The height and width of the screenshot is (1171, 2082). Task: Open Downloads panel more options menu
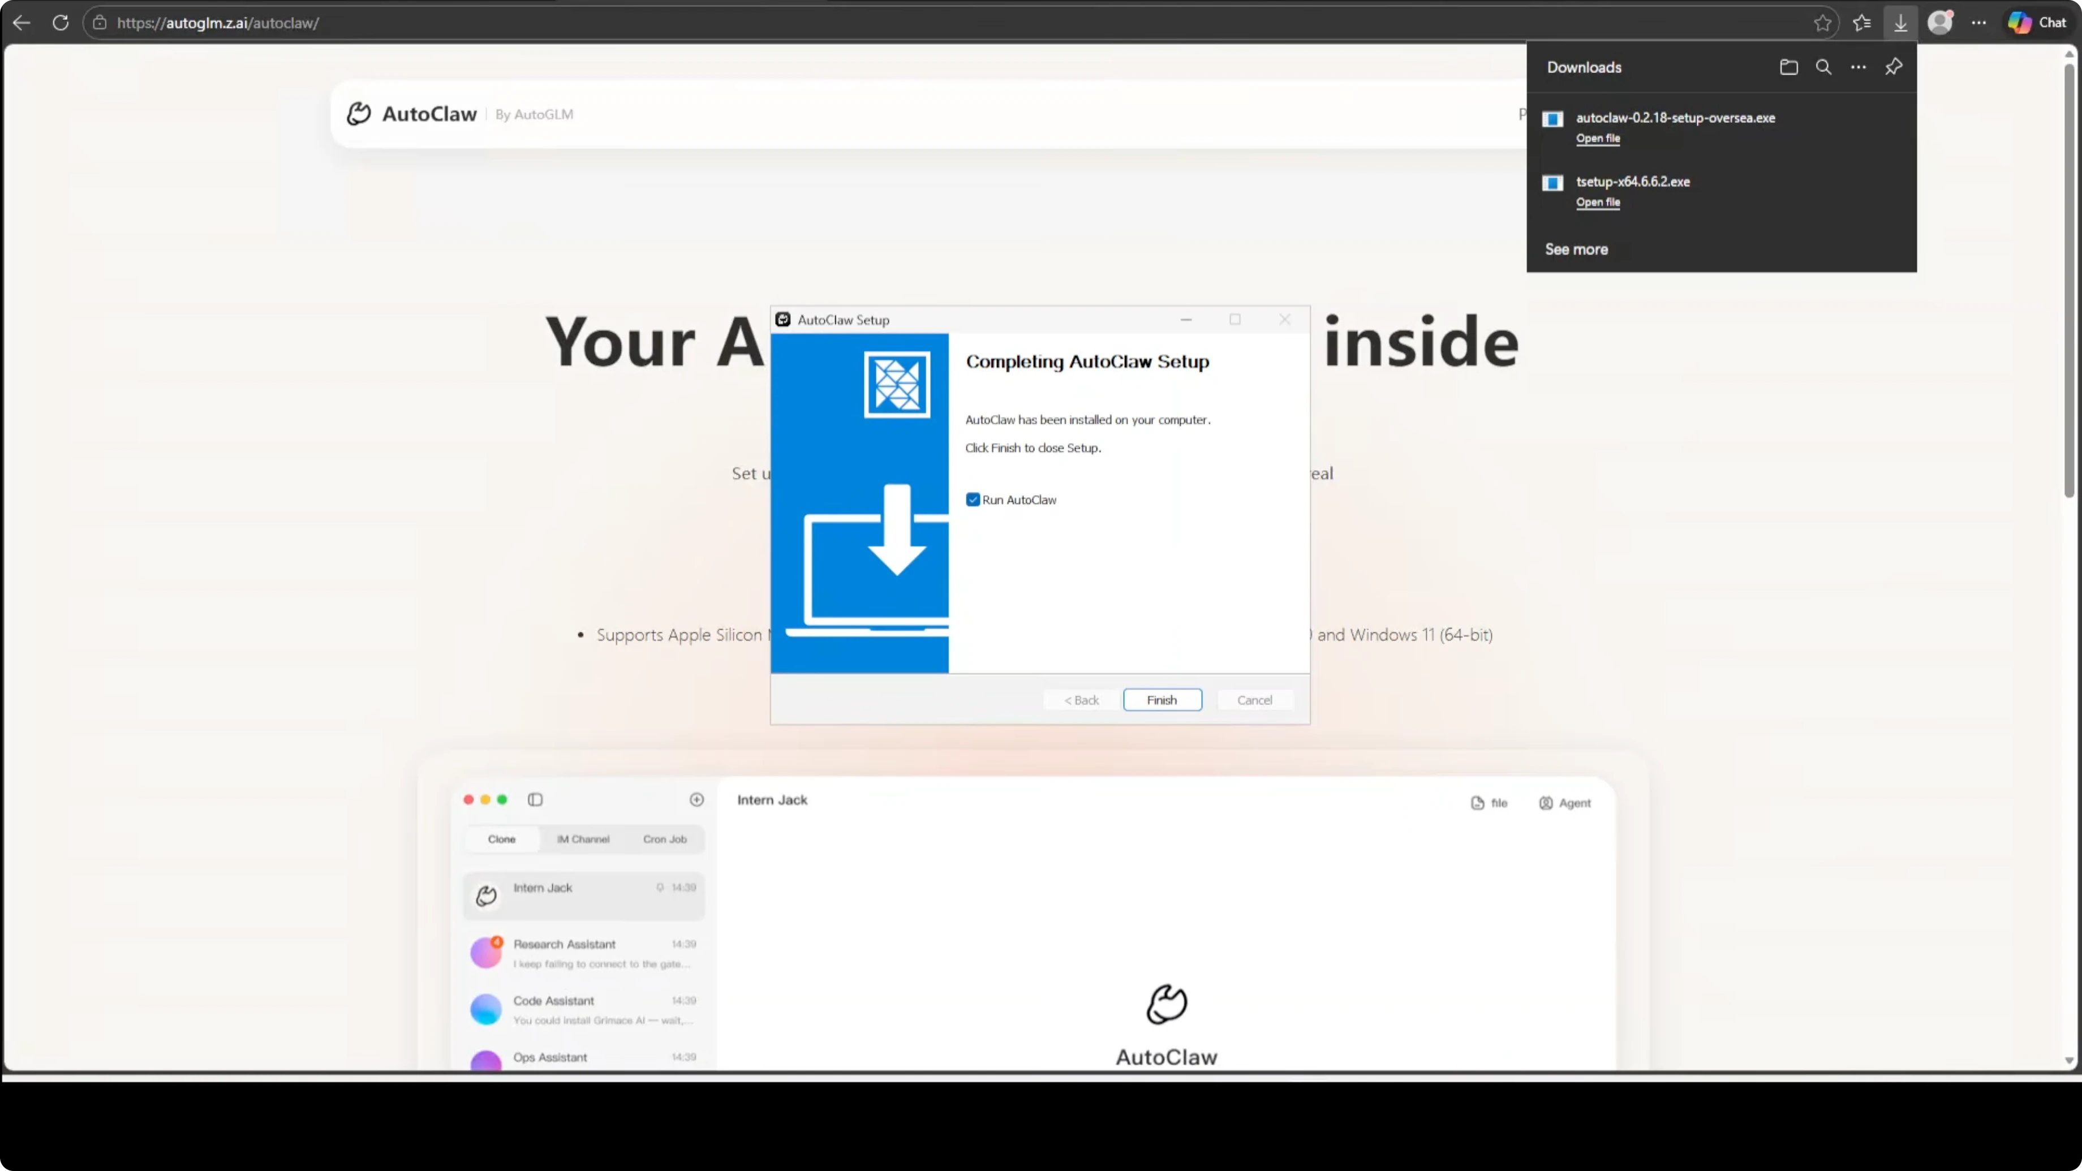pyautogui.click(x=1858, y=67)
